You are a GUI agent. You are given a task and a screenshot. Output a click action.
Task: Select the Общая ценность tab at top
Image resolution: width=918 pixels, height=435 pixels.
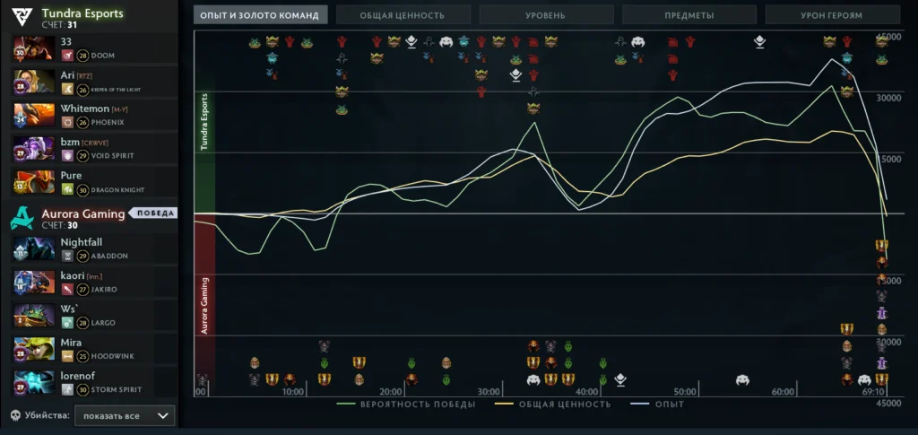pos(403,15)
